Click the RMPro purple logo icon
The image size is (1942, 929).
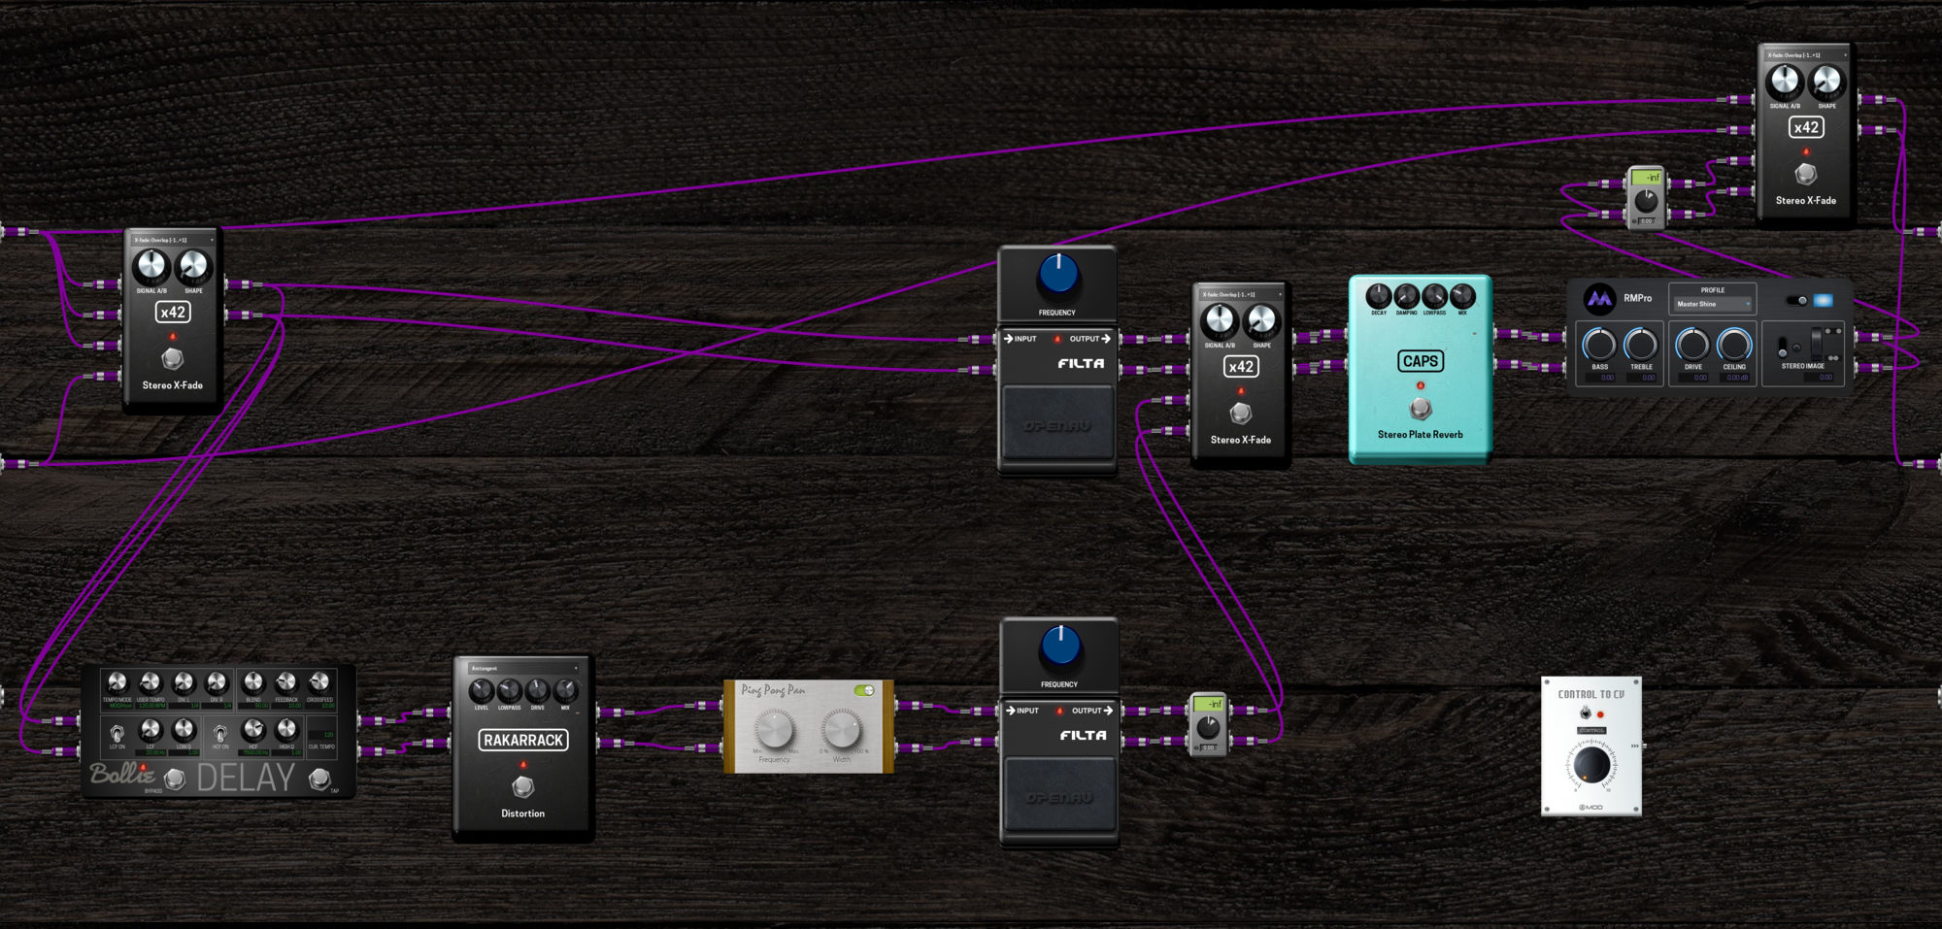click(1599, 299)
